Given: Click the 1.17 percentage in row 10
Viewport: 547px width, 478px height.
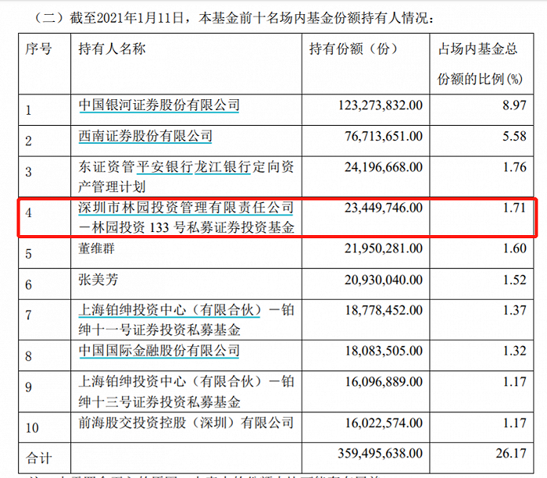Looking at the screenshot, I should click(514, 423).
